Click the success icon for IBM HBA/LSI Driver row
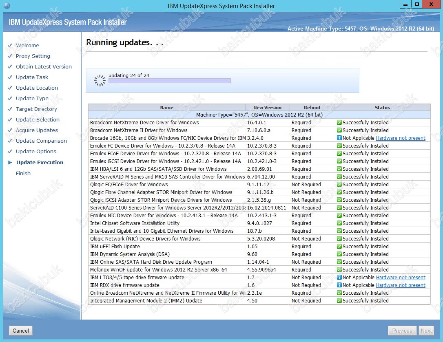Viewport: 443px width, 342px height. tap(339, 169)
